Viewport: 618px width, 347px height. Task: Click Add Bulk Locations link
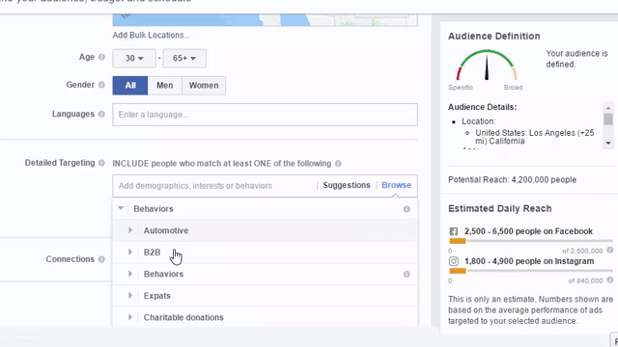click(151, 35)
